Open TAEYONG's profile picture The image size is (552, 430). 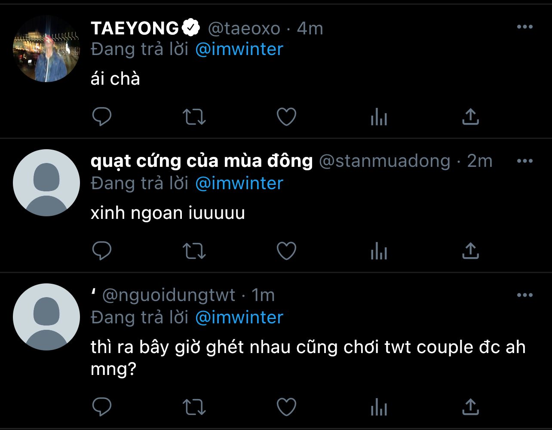pyautogui.click(x=46, y=49)
